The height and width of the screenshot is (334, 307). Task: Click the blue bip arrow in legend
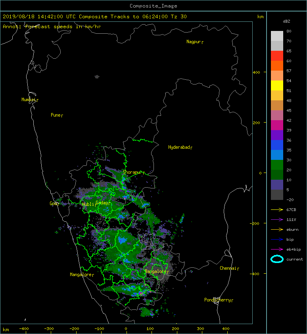coord(277,240)
